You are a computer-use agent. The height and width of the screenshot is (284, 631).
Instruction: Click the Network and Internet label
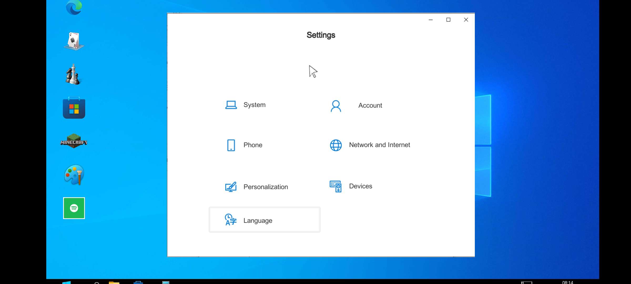point(379,145)
